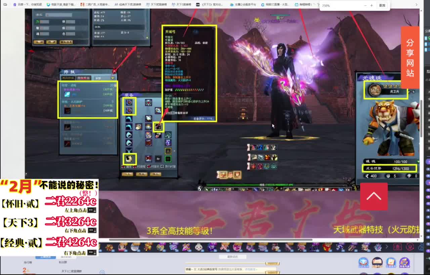Image resolution: width=430 pixels, height=275 pixels.
Task: Switch to the 特技图鉴 tab
Action: pyautogui.click(x=84, y=78)
